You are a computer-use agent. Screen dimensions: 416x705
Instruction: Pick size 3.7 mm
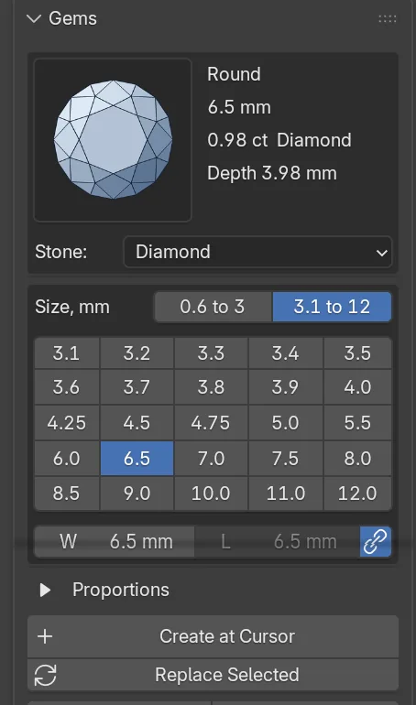137,387
